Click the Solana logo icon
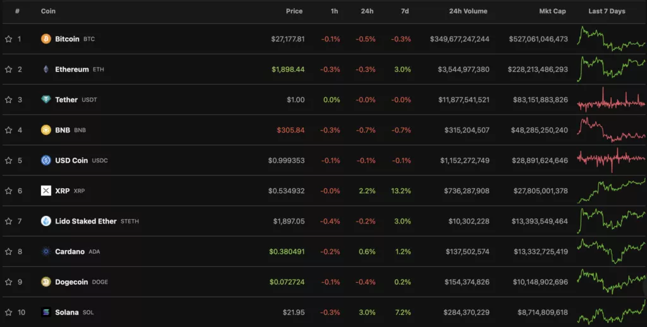Screen dimensions: 647x327 coord(45,312)
